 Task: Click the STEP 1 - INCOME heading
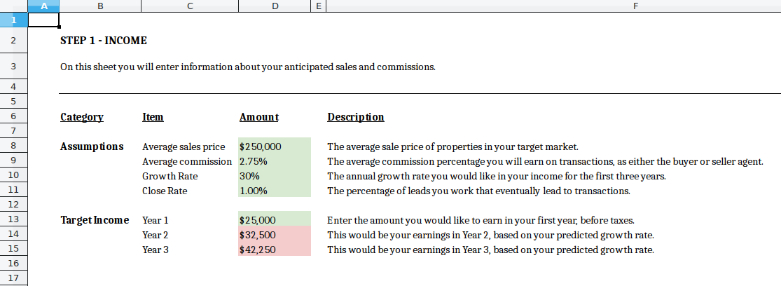104,41
